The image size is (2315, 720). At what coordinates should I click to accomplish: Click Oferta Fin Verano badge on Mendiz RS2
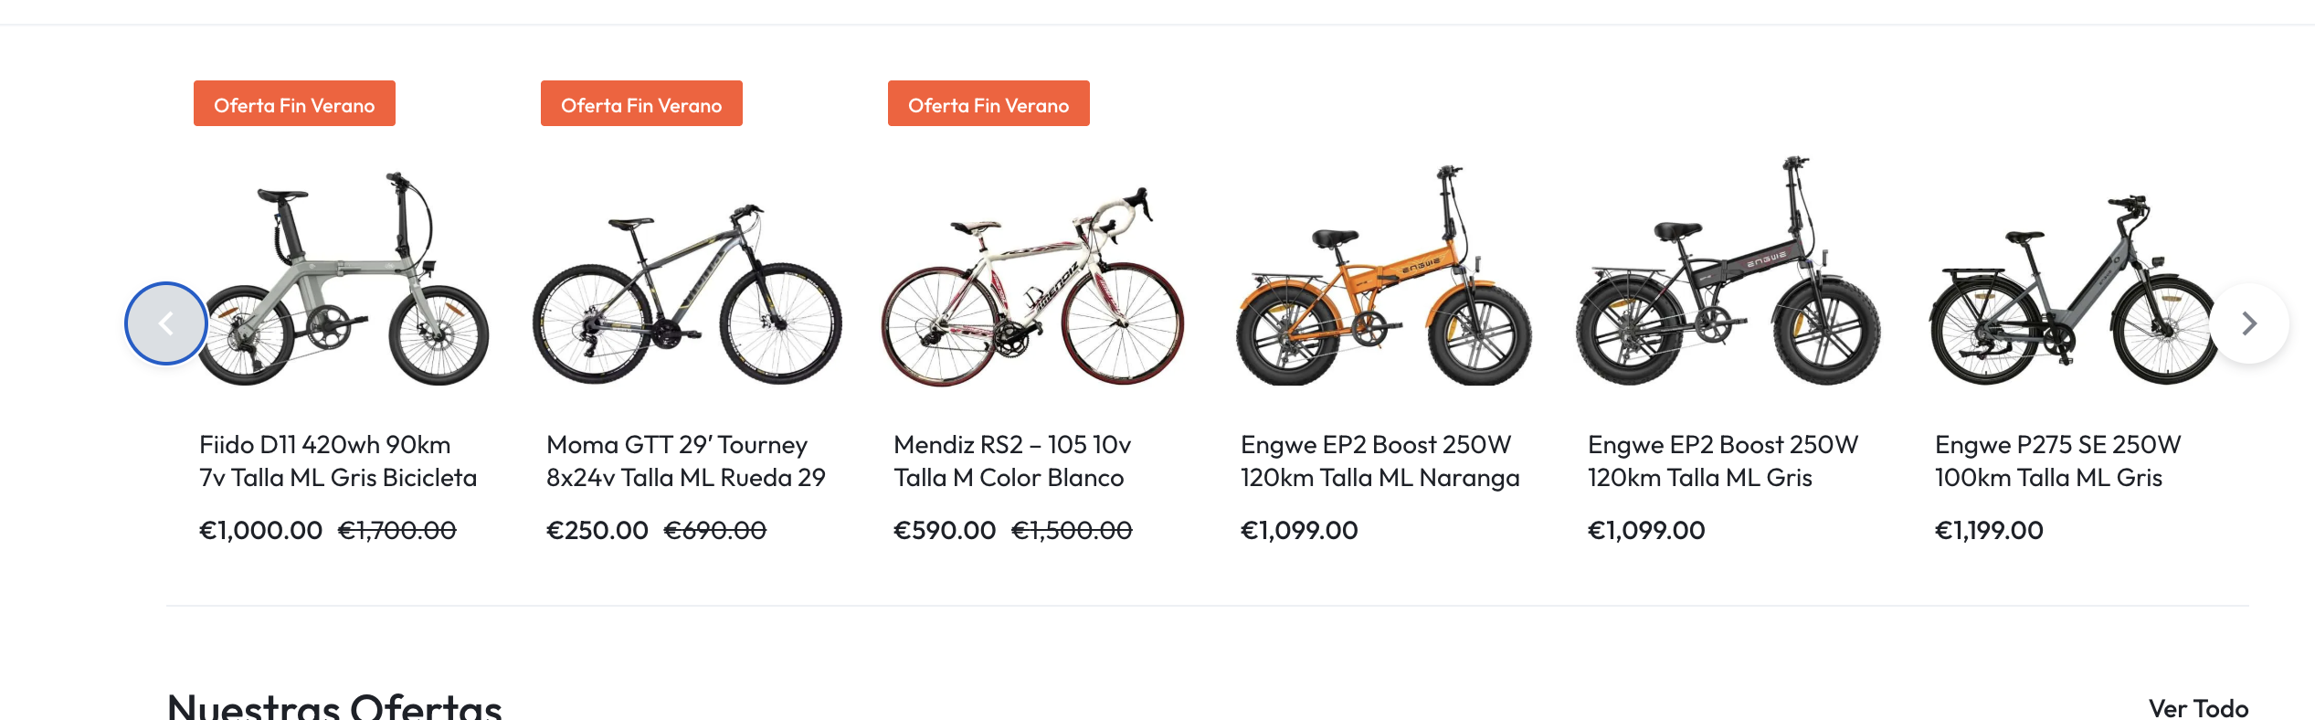988,104
